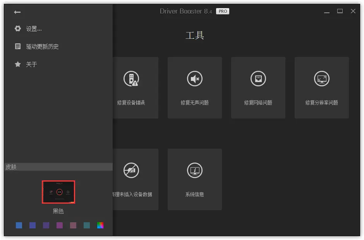364x240 pixels.
Task: Select the About star icon
Action: pyautogui.click(x=18, y=64)
